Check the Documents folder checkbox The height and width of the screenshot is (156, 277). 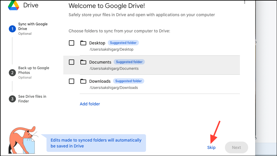[72, 62]
